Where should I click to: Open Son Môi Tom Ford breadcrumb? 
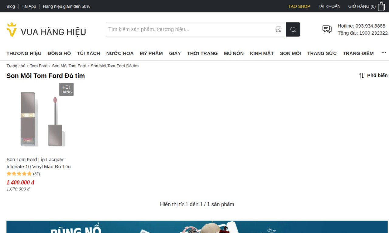[x=69, y=66]
